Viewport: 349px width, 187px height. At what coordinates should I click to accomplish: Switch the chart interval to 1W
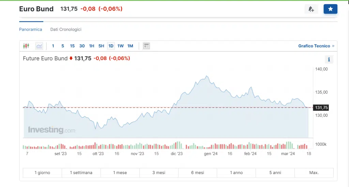121,46
